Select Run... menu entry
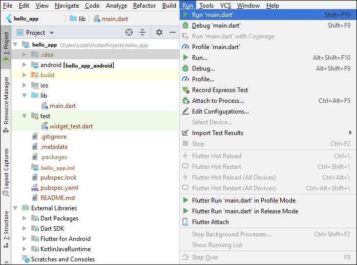Screen dimensions: 357x265 coord(268,57)
